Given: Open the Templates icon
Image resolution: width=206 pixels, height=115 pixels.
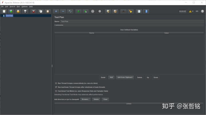Looking at the screenshot, I should (x=11, y=11).
